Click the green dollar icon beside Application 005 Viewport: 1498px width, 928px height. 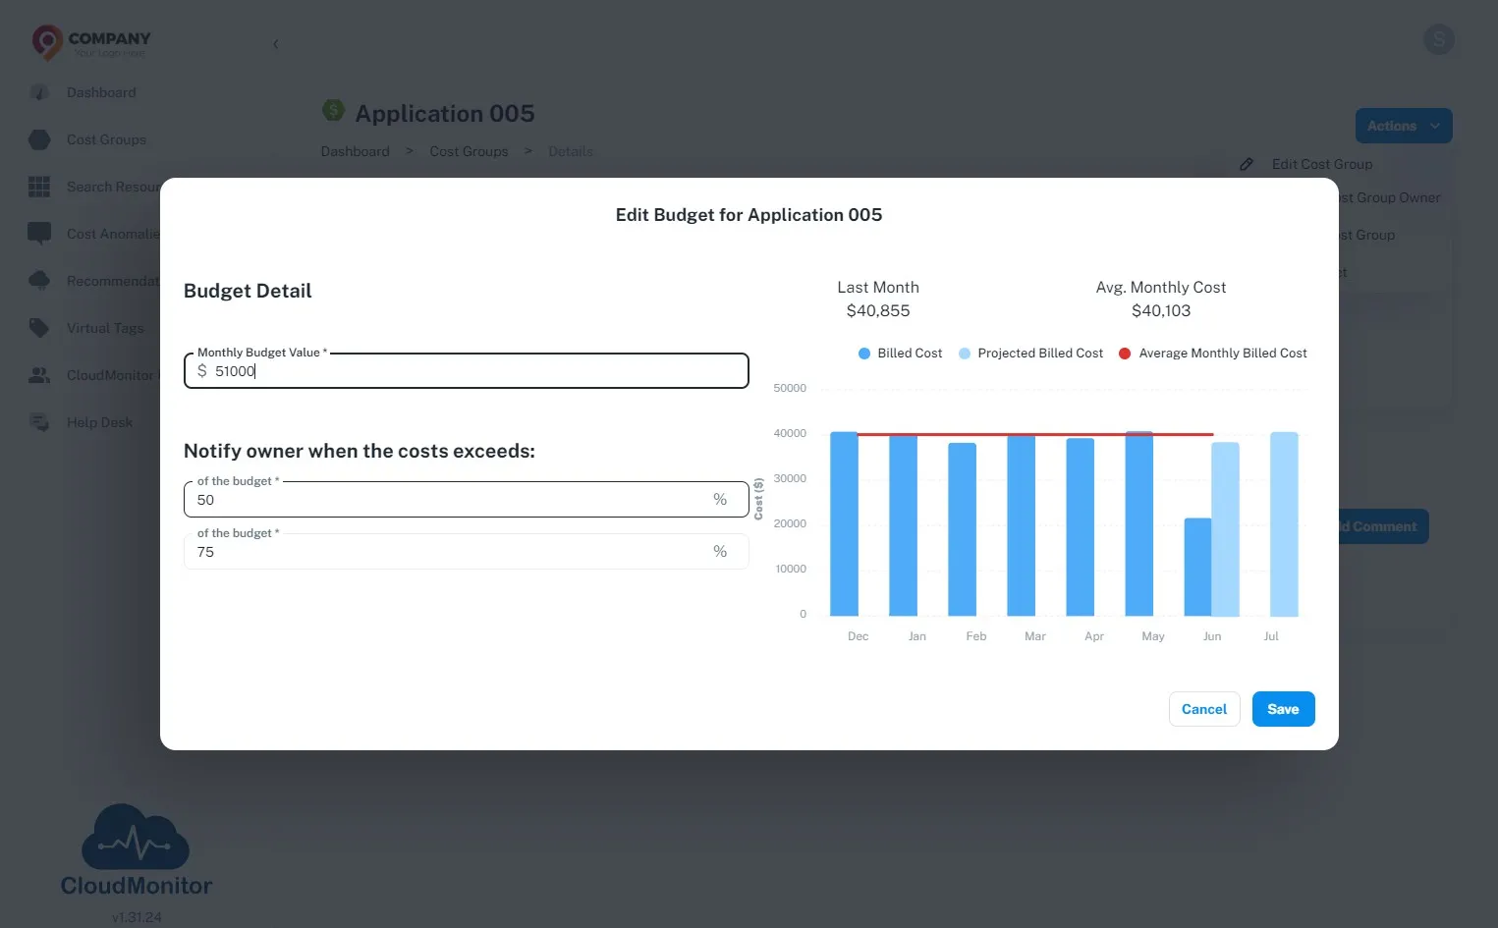tap(334, 110)
